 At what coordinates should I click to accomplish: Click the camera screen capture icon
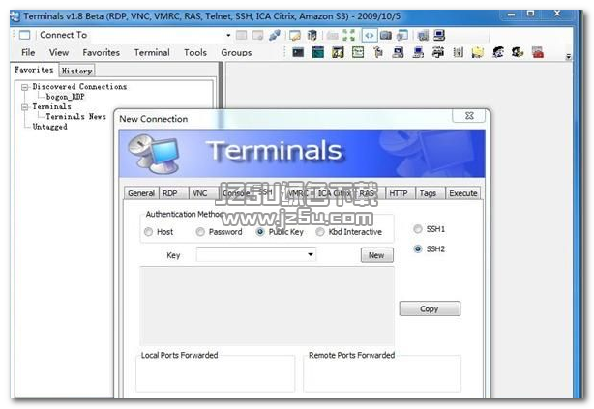tap(386, 35)
